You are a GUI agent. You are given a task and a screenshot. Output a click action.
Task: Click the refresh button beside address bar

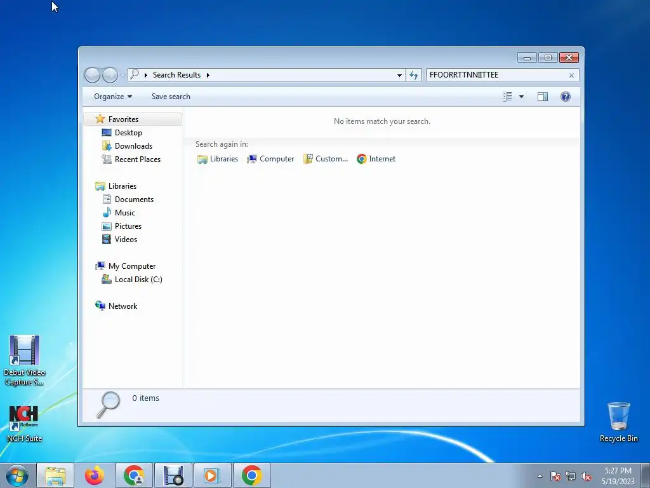[x=414, y=75]
